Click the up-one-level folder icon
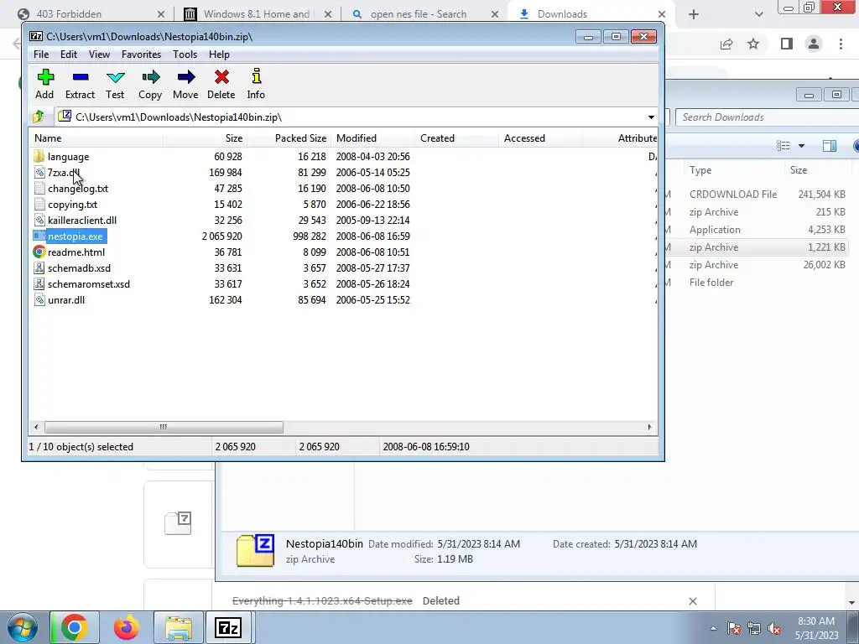 pyautogui.click(x=39, y=117)
